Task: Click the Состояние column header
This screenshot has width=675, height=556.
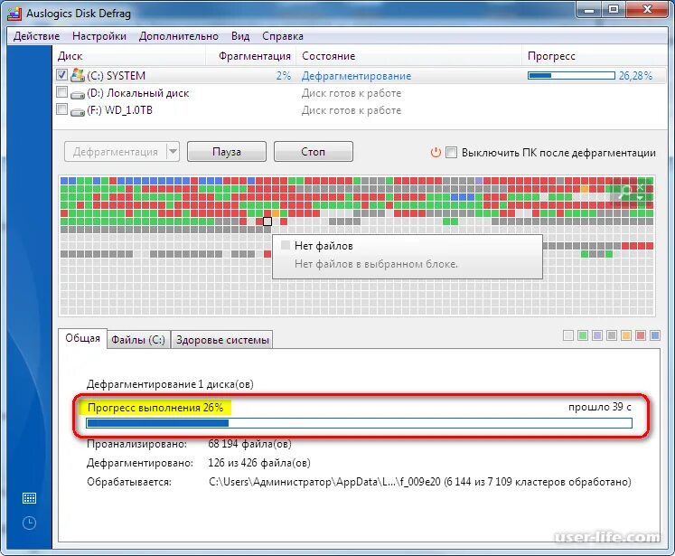Action: click(409, 56)
